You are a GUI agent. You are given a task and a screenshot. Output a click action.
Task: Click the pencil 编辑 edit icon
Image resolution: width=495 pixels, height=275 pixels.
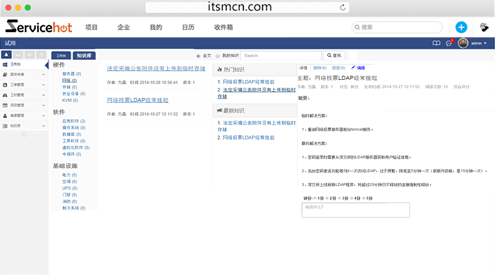(354, 68)
